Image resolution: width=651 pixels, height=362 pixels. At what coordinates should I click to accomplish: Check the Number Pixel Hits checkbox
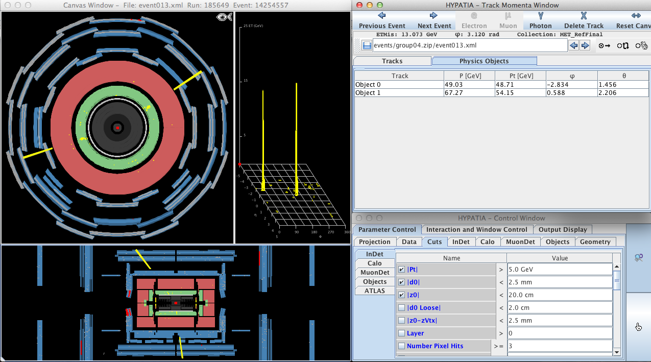coord(401,346)
